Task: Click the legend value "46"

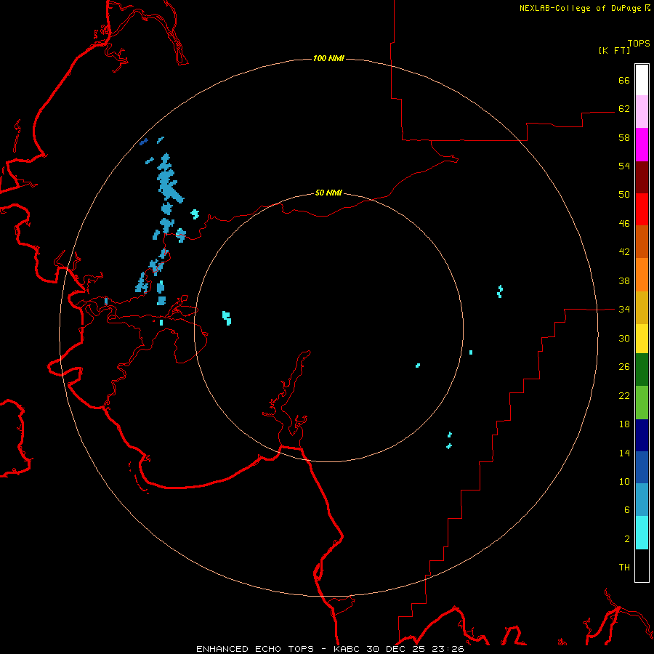Action: click(x=624, y=223)
